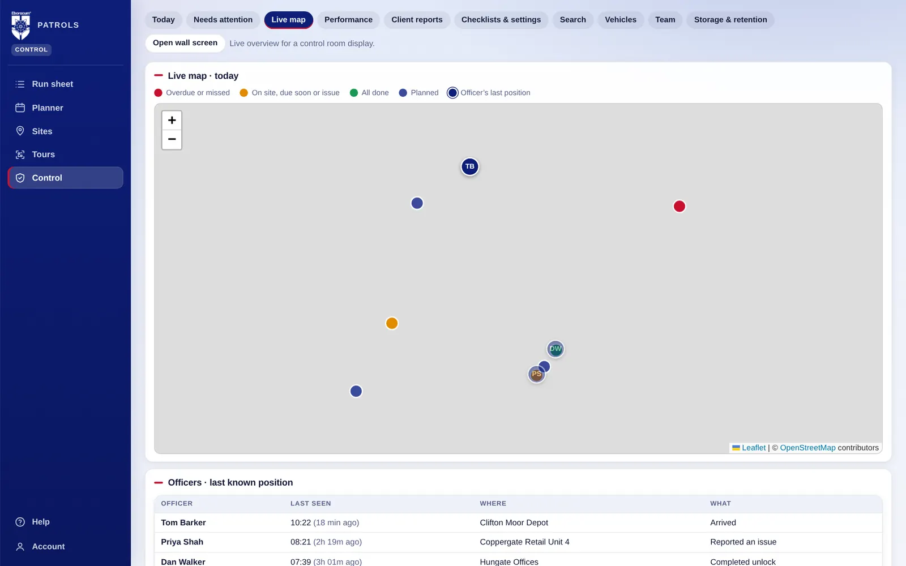This screenshot has width=906, height=566.
Task: Click the Tours scan icon
Action: coord(20,155)
